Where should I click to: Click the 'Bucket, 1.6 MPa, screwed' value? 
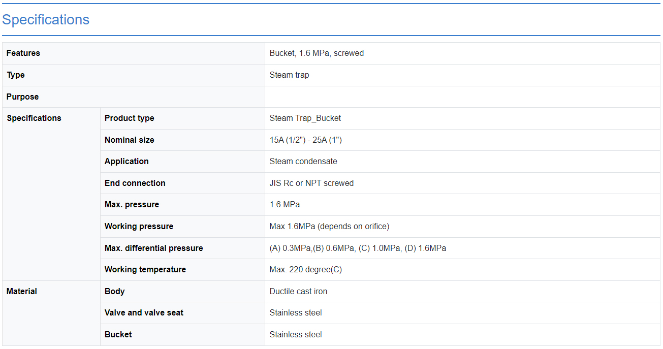(x=317, y=53)
